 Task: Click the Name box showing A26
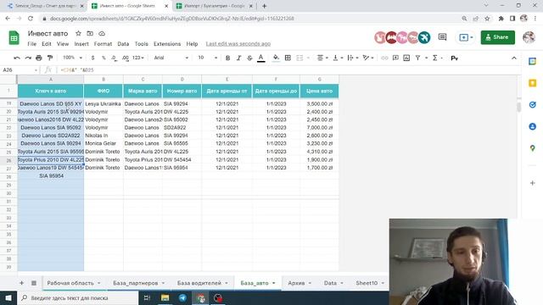pos(20,69)
